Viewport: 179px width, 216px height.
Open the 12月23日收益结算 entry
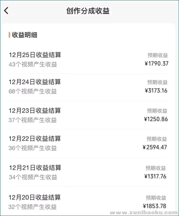tap(35, 110)
